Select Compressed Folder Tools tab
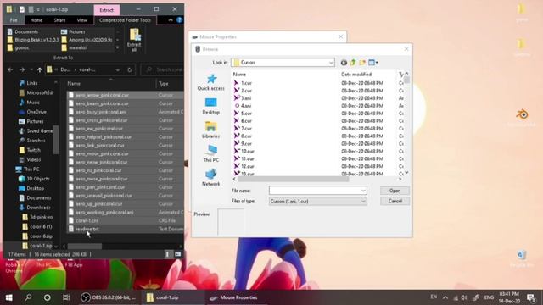 pos(125,20)
